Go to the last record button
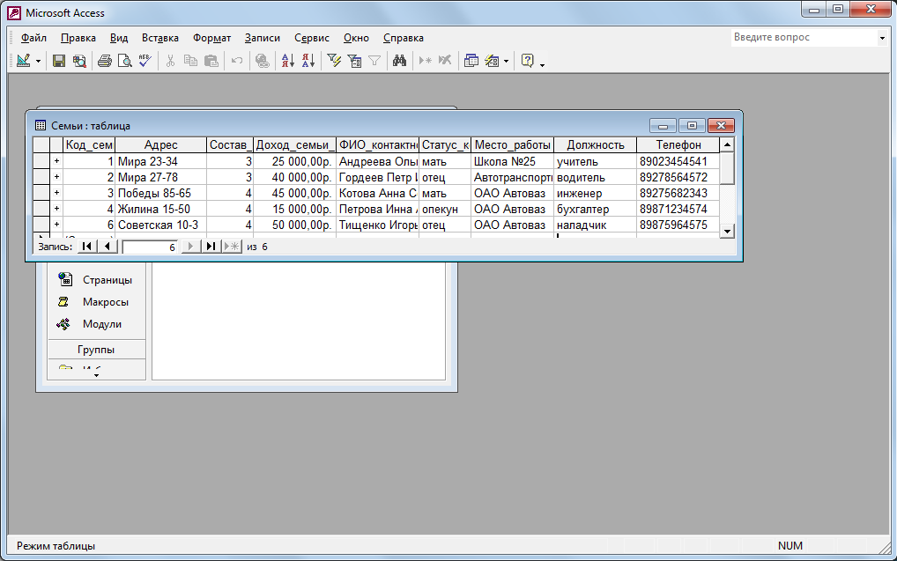This screenshot has width=897, height=561. point(211,247)
